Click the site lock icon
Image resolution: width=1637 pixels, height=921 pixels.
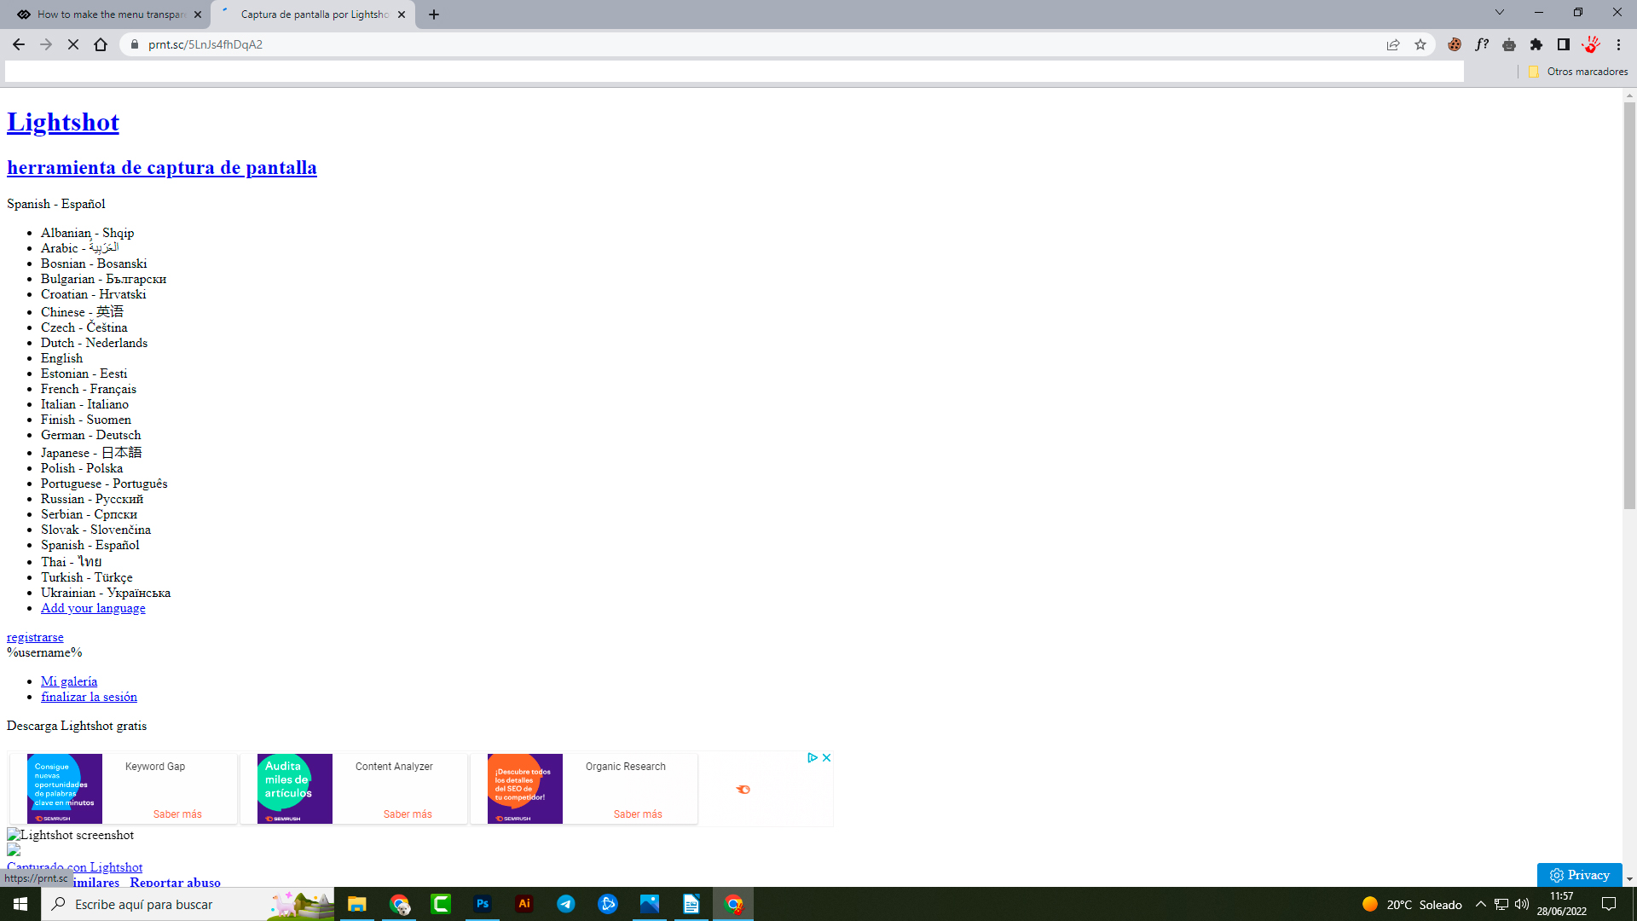134,44
